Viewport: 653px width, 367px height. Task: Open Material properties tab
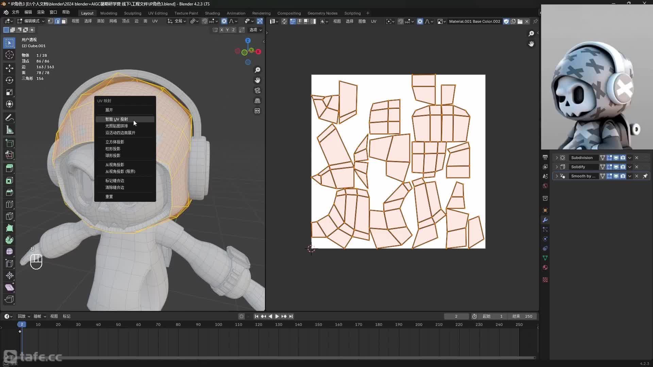(x=545, y=267)
